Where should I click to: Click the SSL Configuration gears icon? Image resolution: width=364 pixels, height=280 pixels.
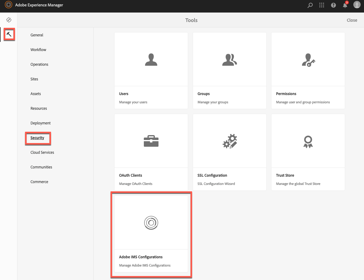pyautogui.click(x=230, y=141)
